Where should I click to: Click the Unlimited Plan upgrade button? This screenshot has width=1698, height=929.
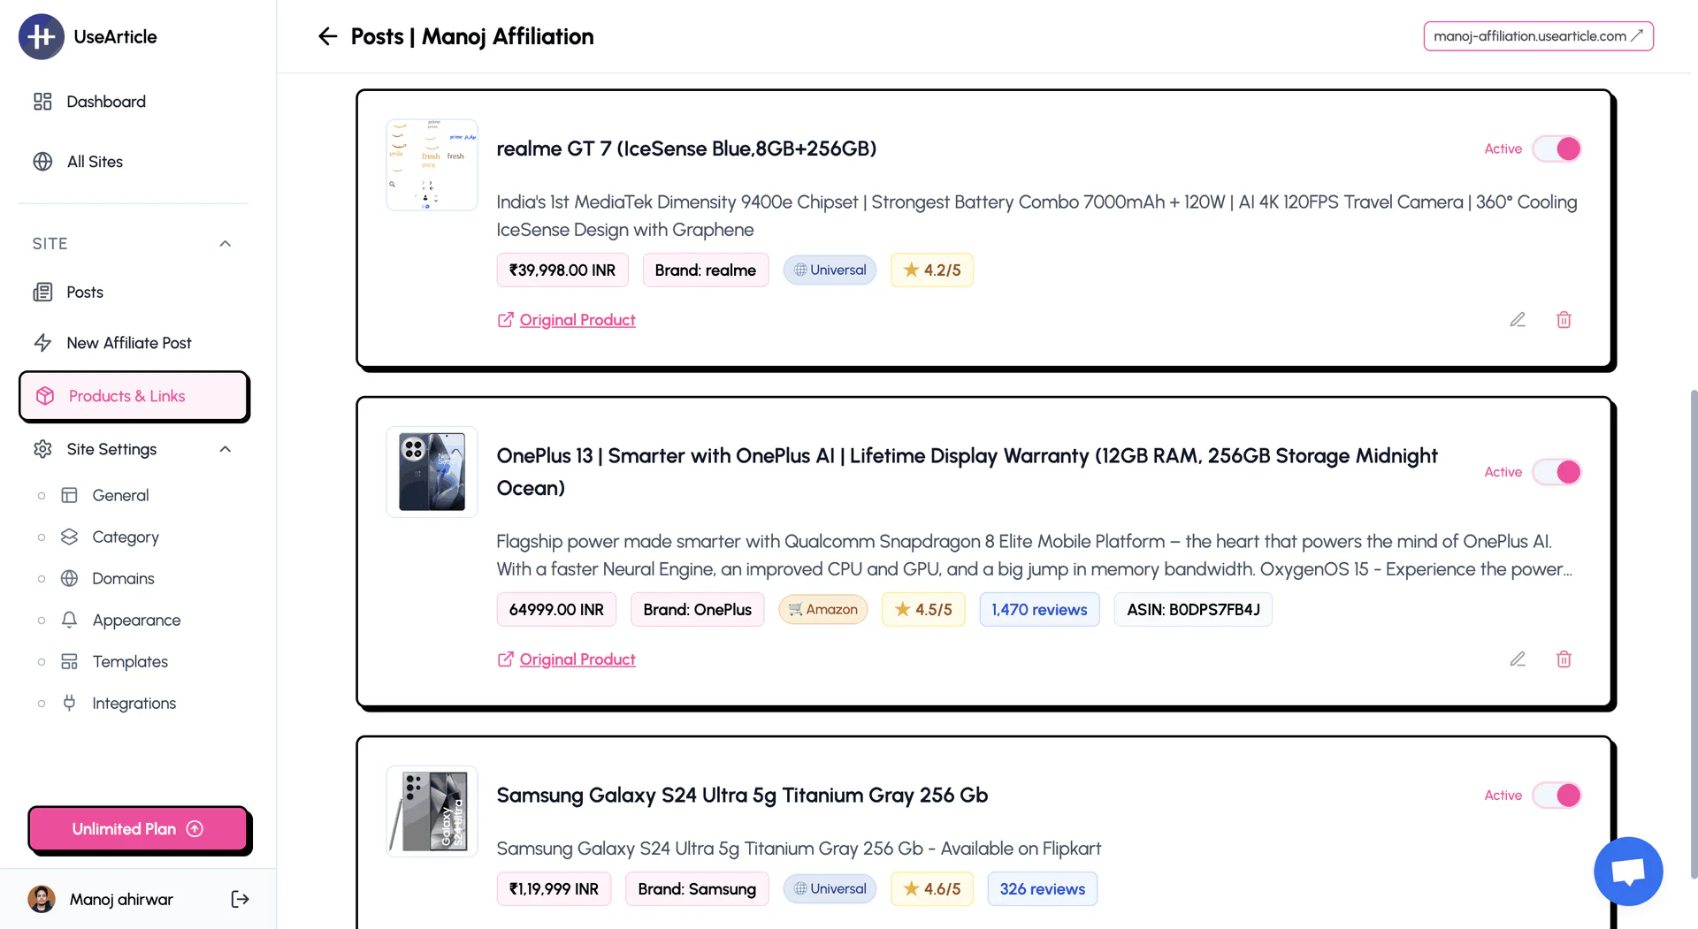[x=138, y=828]
